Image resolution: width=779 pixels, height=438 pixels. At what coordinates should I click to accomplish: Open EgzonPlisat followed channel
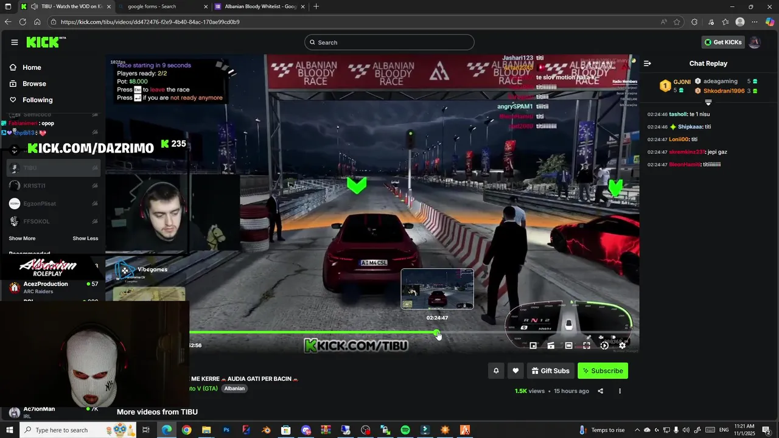coord(54,204)
